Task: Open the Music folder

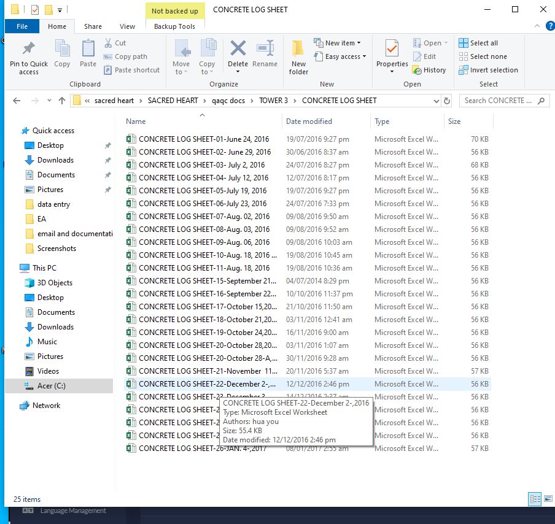Action: [x=47, y=342]
